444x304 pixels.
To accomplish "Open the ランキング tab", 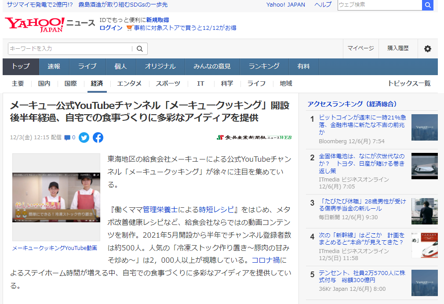I will 264,66.
